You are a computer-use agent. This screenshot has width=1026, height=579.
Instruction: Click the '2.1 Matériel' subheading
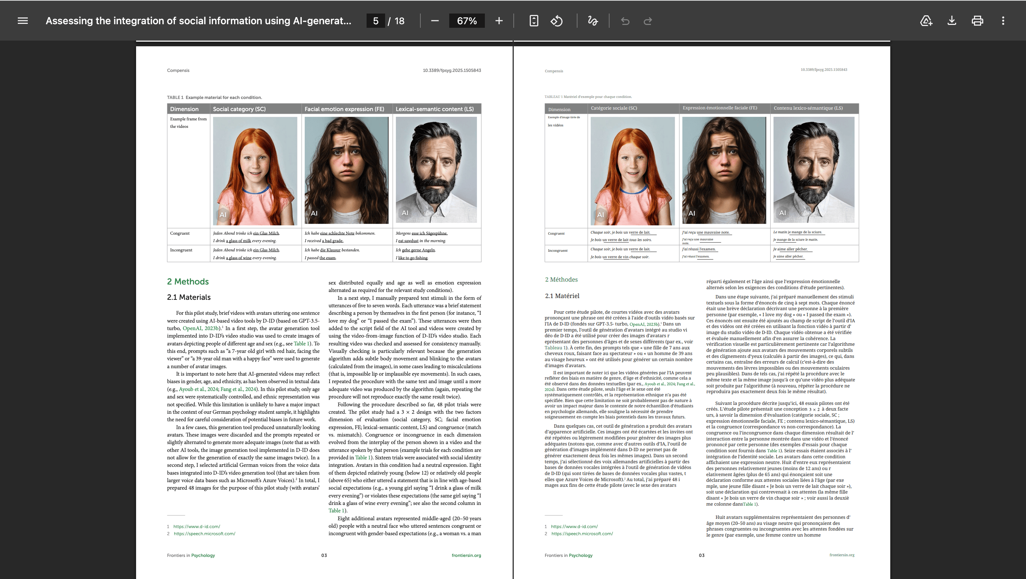click(562, 296)
